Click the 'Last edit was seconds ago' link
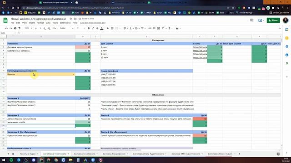Viewport: 291px width, 163px height. point(93,23)
